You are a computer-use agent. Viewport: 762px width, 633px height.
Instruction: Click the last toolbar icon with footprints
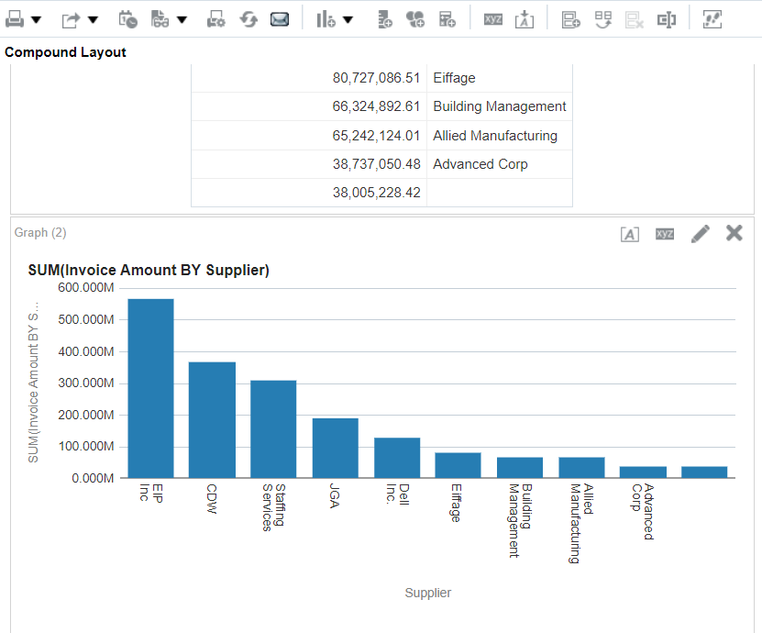click(712, 19)
